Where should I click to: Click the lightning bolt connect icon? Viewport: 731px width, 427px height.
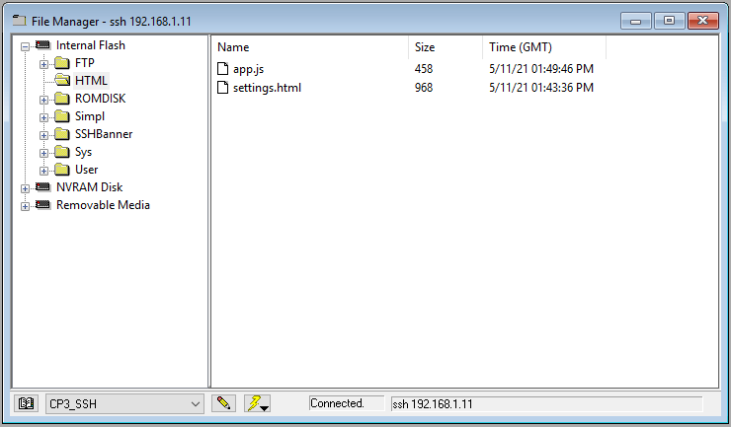257,403
